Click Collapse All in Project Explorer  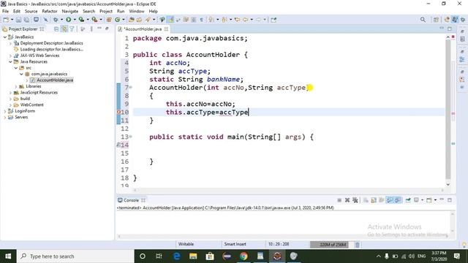tap(56, 29)
